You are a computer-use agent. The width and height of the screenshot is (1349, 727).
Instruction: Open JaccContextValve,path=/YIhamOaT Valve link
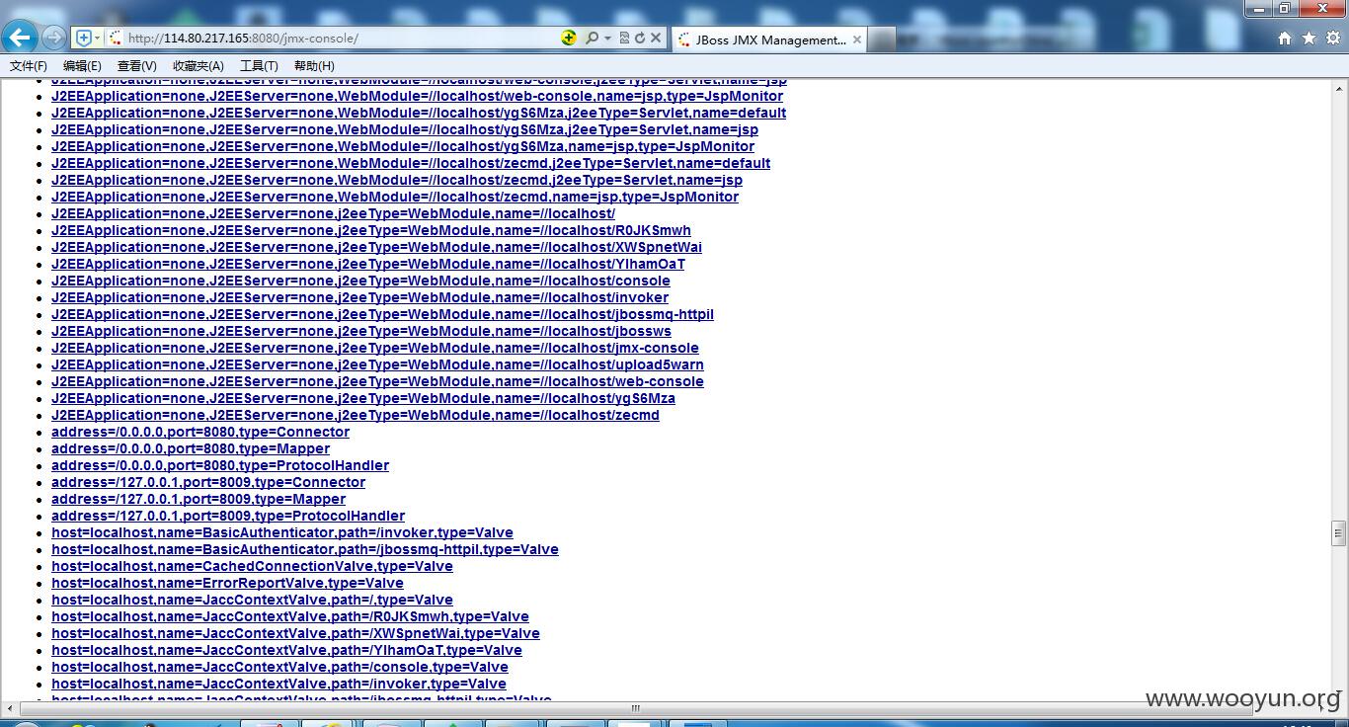(x=286, y=650)
